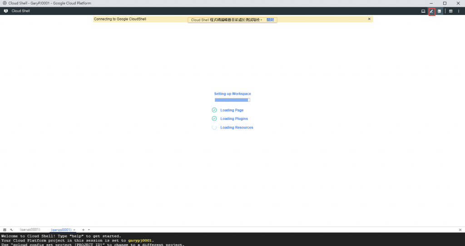Maximize the Cloud Shell window
This screenshot has height=246, width=465.
click(445, 3)
